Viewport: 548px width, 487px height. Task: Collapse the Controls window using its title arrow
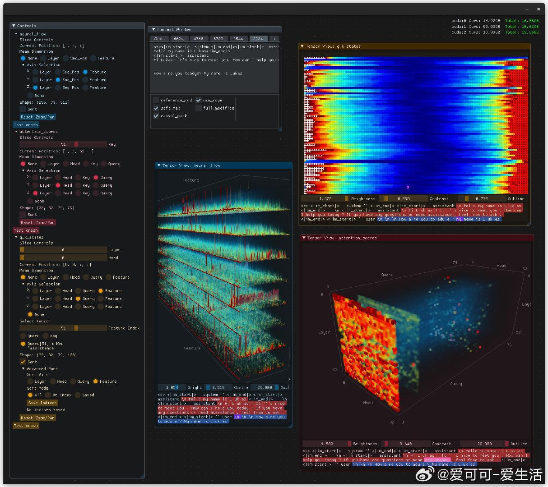[x=14, y=26]
